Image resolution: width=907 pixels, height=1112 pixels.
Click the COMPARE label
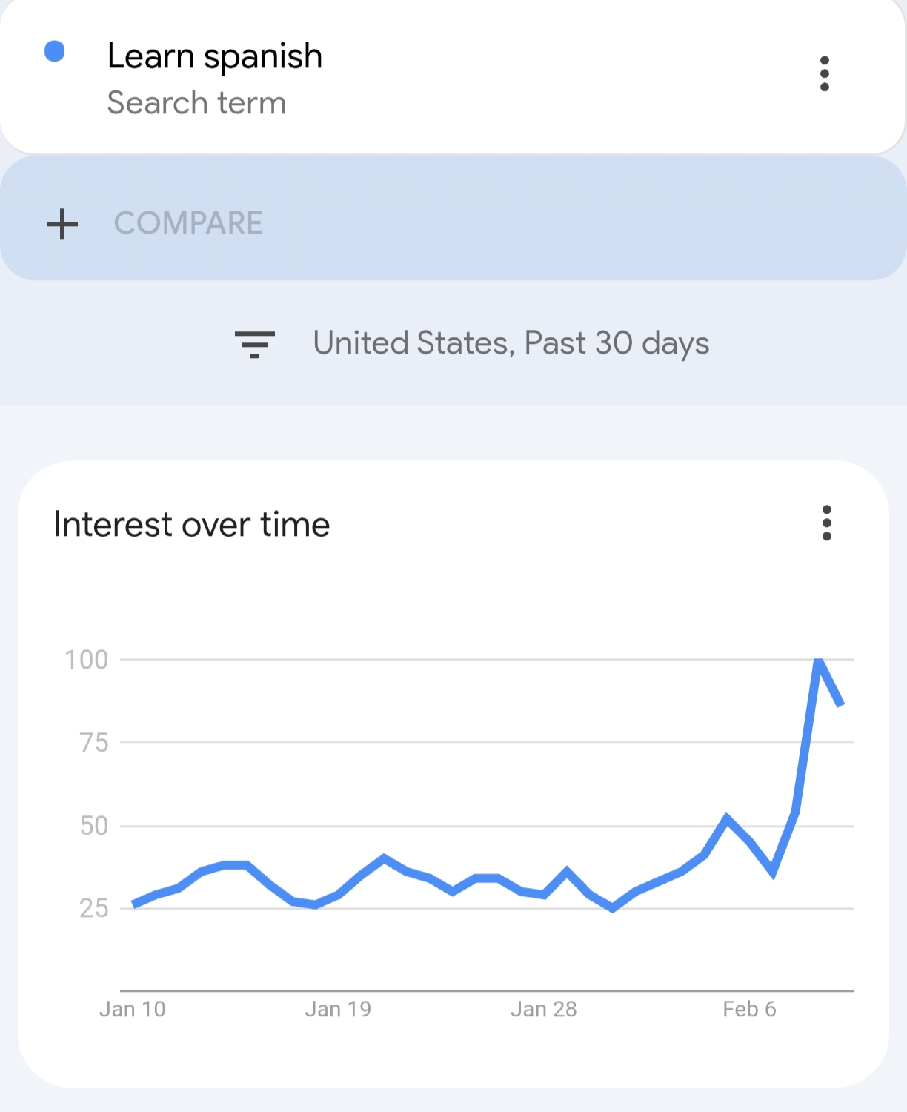pyautogui.click(x=188, y=223)
